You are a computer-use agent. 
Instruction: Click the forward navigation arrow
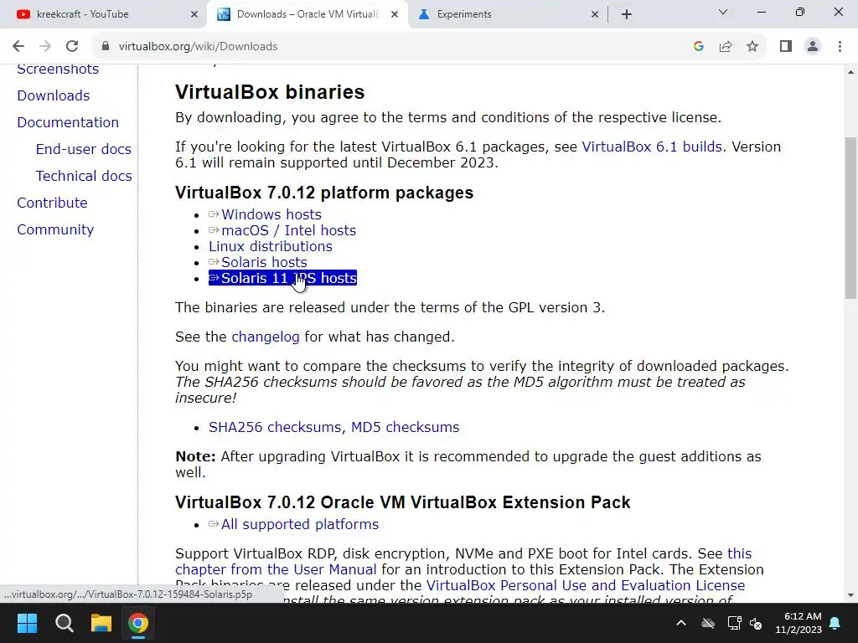(45, 47)
